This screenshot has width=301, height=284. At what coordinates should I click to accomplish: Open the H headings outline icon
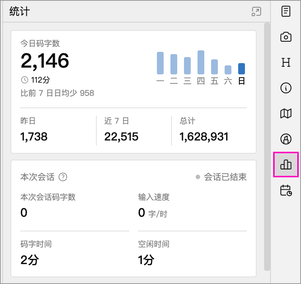coord(286,62)
